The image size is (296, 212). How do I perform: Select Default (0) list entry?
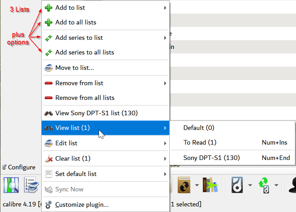198,128
